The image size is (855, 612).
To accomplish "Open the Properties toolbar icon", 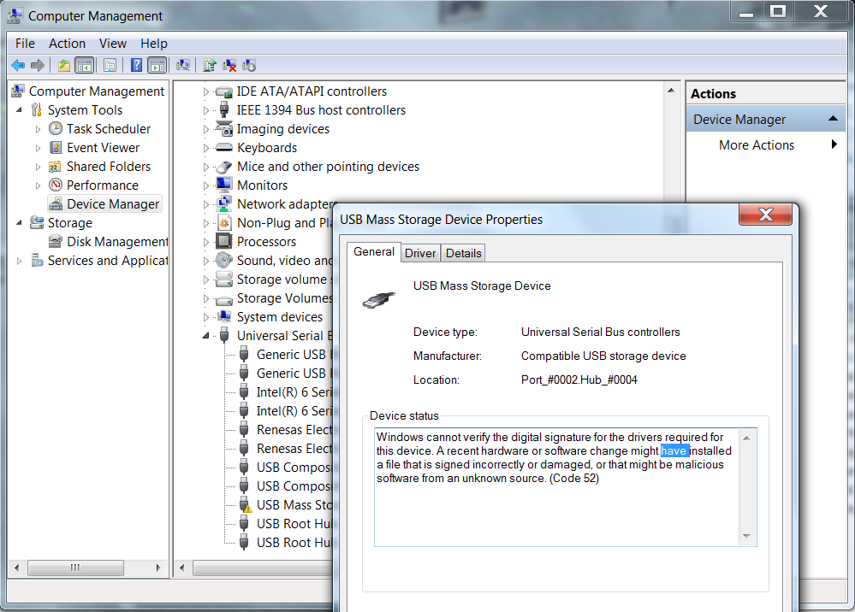I will pos(110,65).
